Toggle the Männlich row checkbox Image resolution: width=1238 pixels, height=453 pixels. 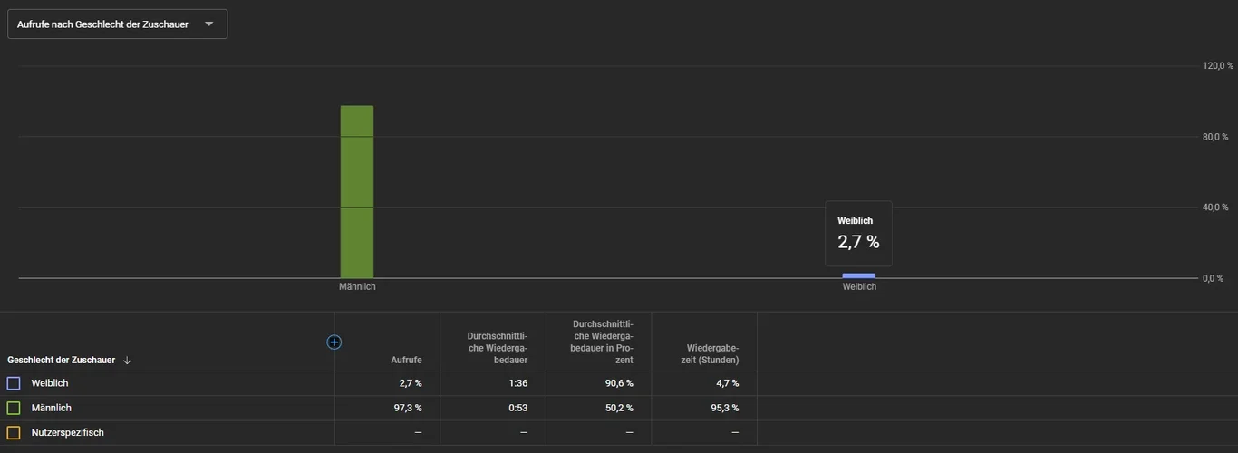14,408
